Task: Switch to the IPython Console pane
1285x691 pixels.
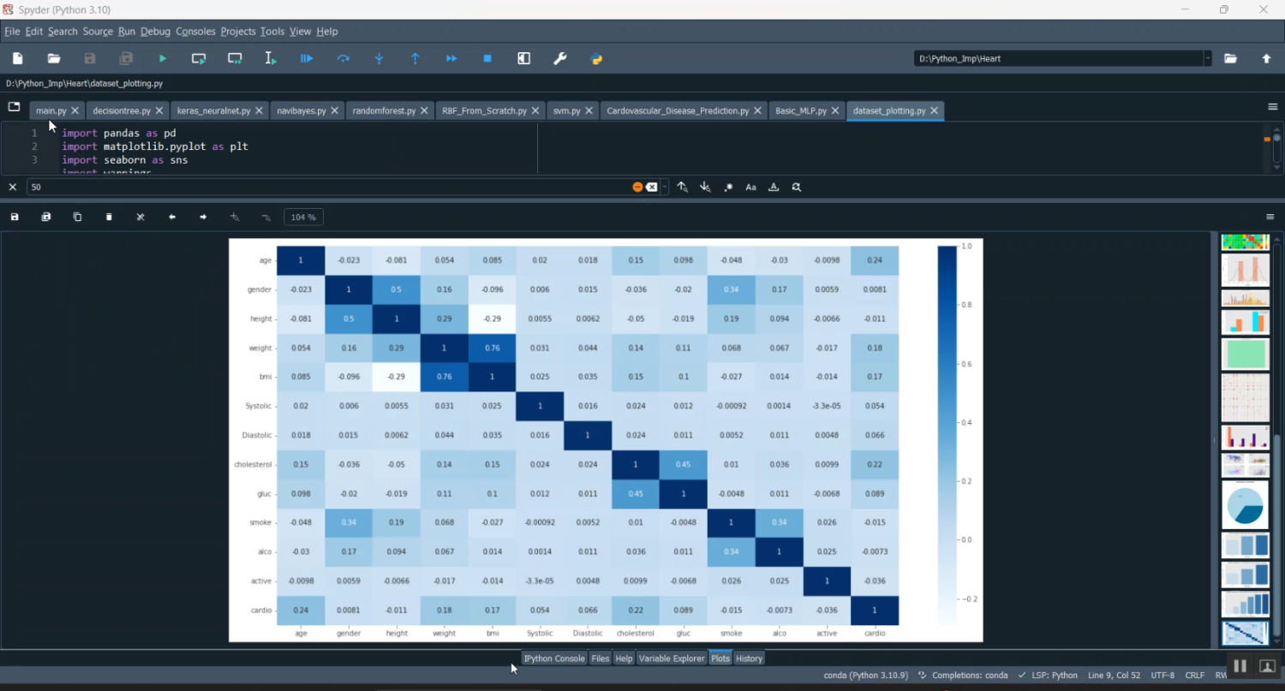Action: click(554, 658)
